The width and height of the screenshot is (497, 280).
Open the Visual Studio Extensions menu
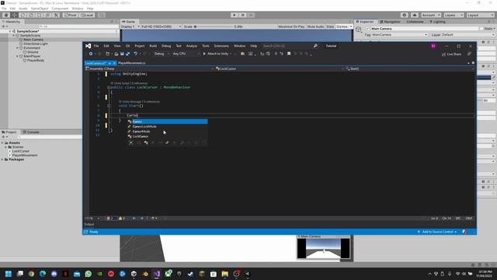[x=221, y=46]
